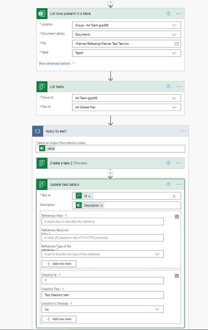This screenshot has width=208, height=330.
Task: Click the Planner icon on List tasks action
Action: pos(42,87)
